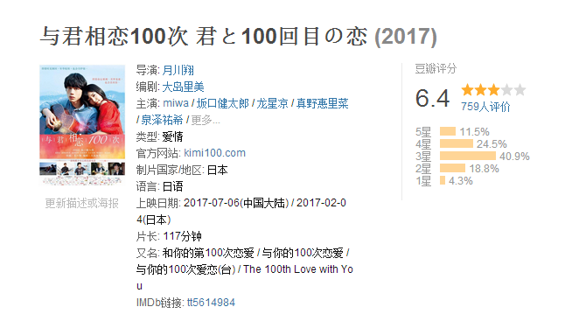Viewport: 572px width, 321px height.
Task: Open actor 泉泽祐希 link
Action: [162, 120]
